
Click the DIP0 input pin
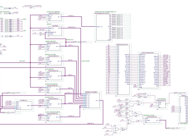pyautogui.click(x=7, y=31)
